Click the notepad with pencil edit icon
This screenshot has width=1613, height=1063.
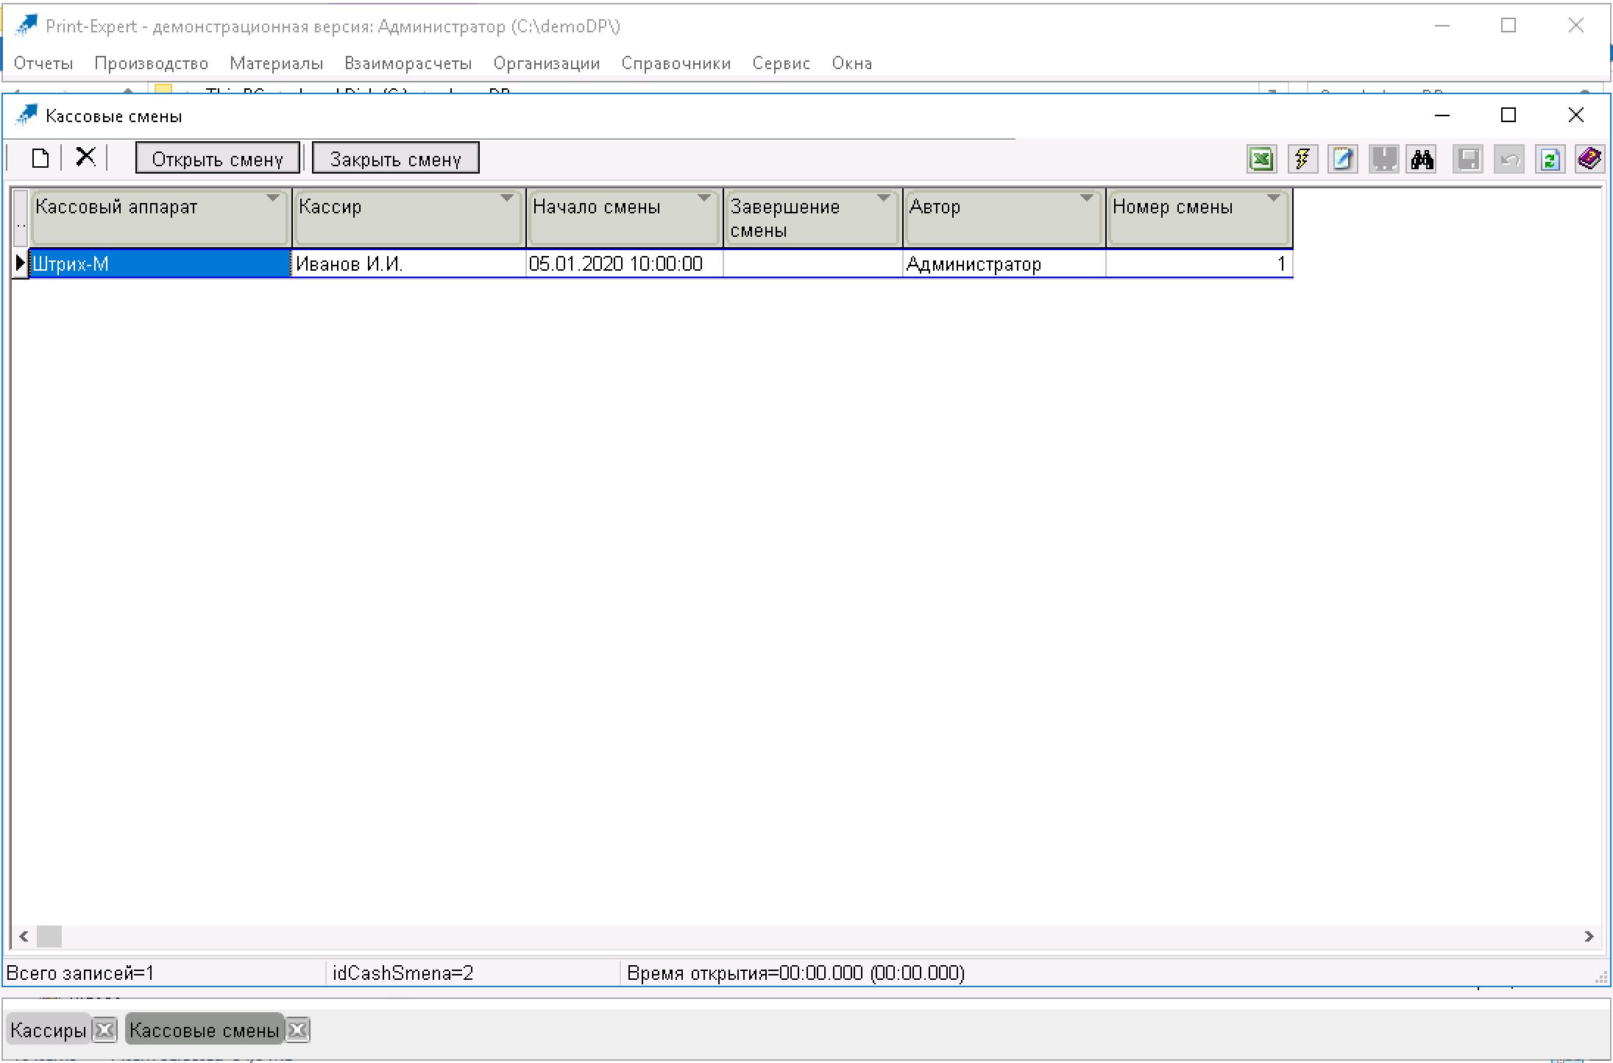click(x=1343, y=159)
